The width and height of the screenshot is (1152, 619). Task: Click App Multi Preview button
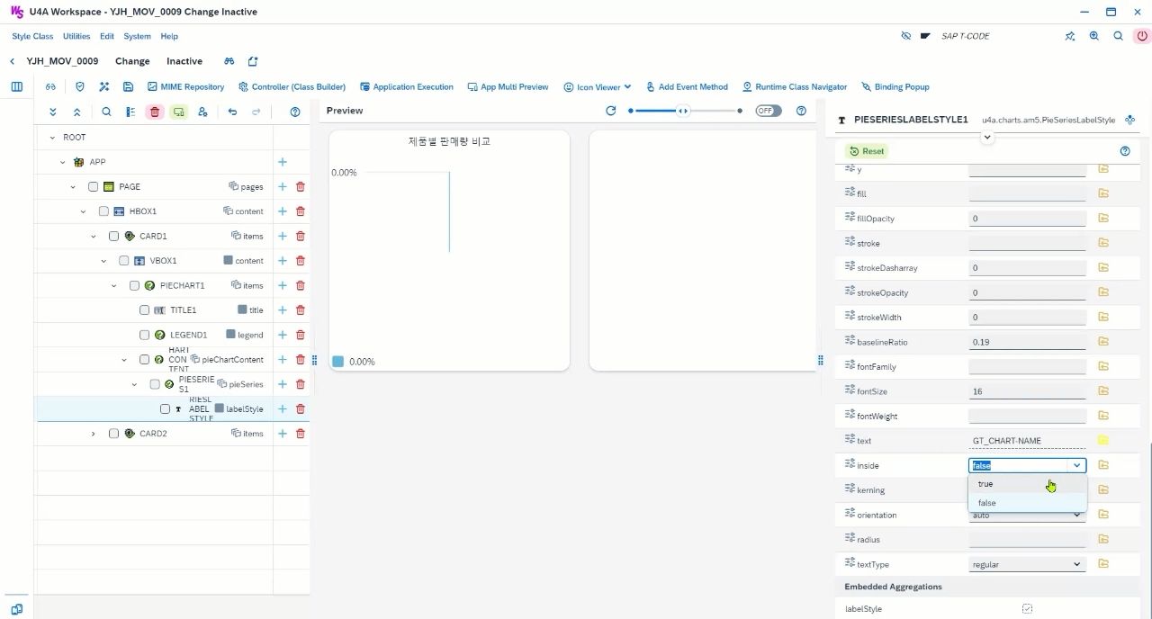[x=508, y=87]
